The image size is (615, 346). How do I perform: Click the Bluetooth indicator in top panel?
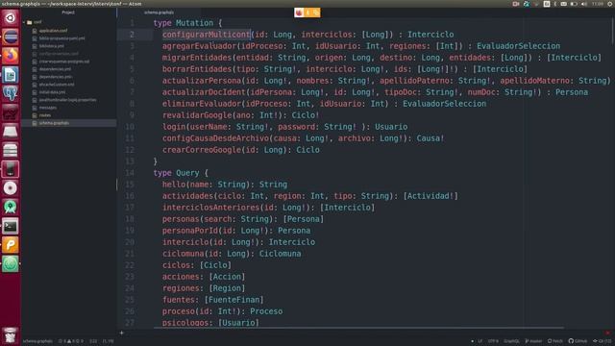click(x=555, y=4)
